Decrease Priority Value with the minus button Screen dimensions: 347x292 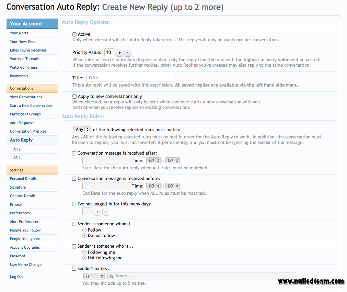pos(128,53)
